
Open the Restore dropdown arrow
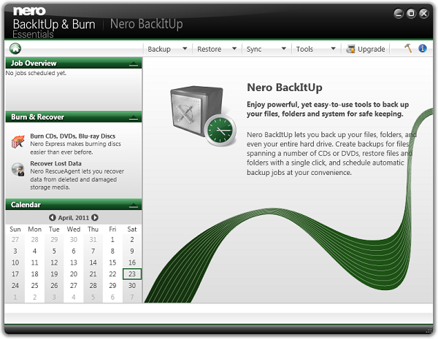234,49
